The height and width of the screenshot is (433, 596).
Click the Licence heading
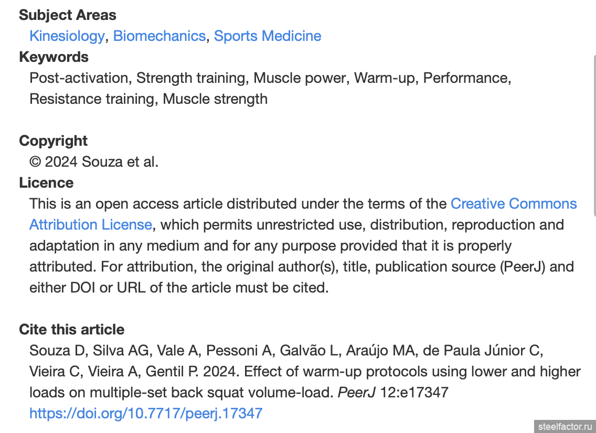coord(46,183)
